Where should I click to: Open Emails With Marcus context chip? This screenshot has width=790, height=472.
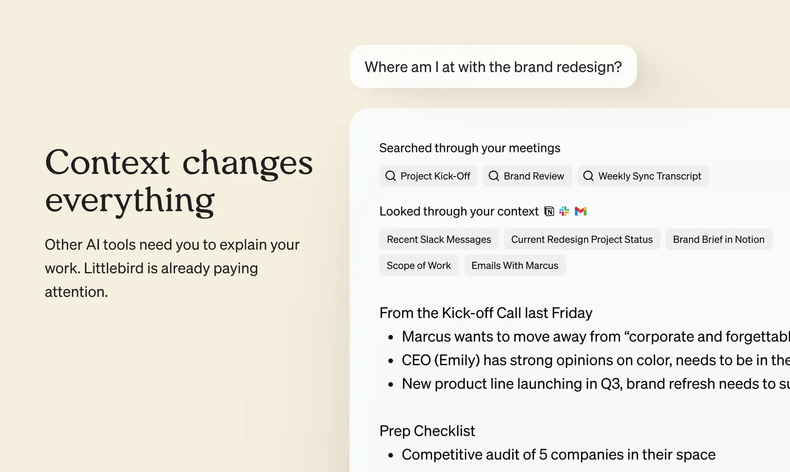pos(515,265)
